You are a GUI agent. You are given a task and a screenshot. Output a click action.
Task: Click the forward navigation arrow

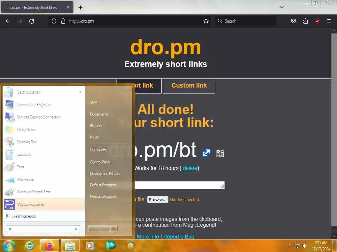click(x=20, y=21)
